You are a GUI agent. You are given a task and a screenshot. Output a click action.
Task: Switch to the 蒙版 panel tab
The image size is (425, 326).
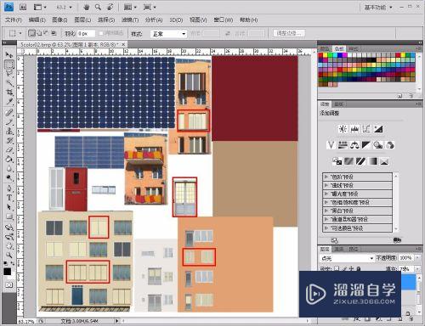(x=339, y=104)
